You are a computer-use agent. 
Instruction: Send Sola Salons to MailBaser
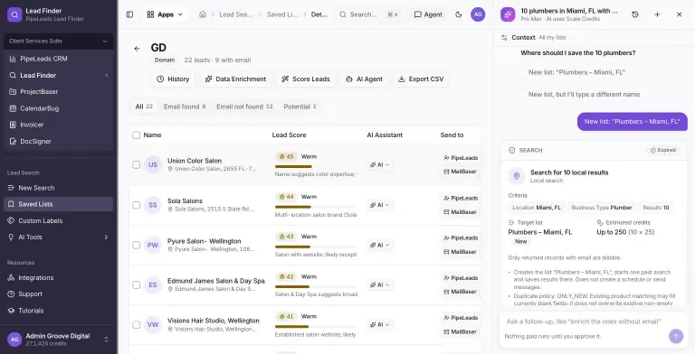(461, 212)
